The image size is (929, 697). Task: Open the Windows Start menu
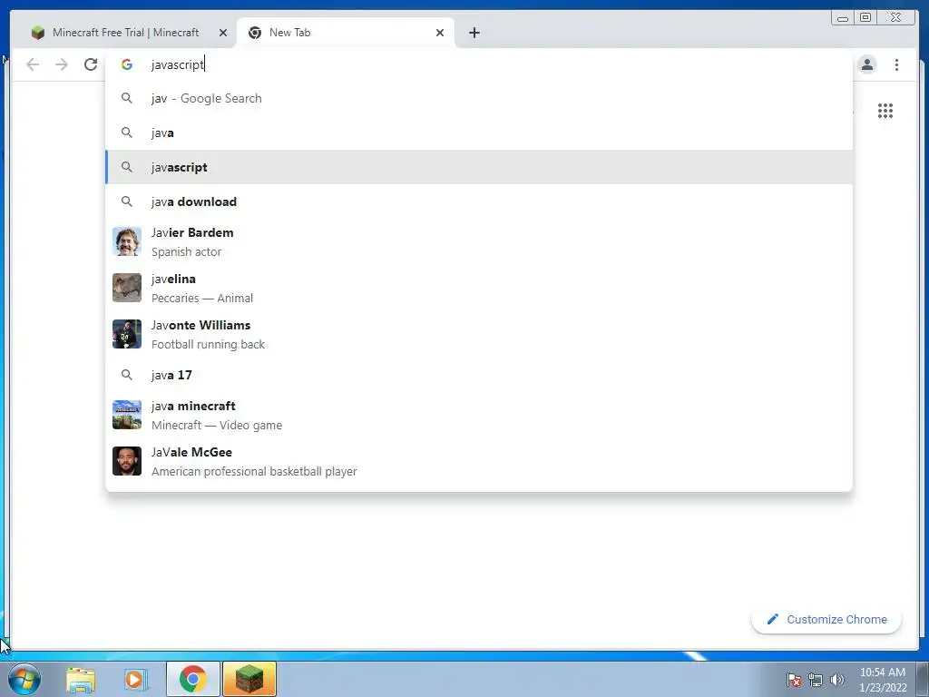point(24,679)
